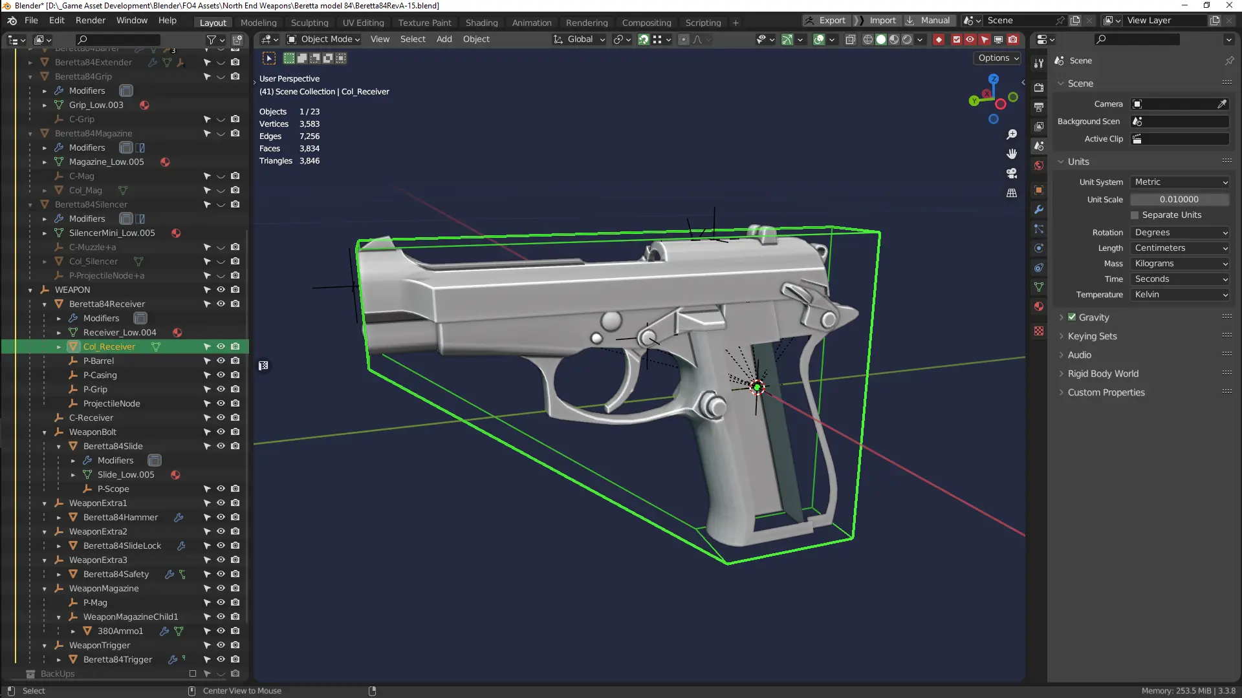Switch to the UV Editing workspace tab
The image size is (1242, 698).
coord(363,23)
